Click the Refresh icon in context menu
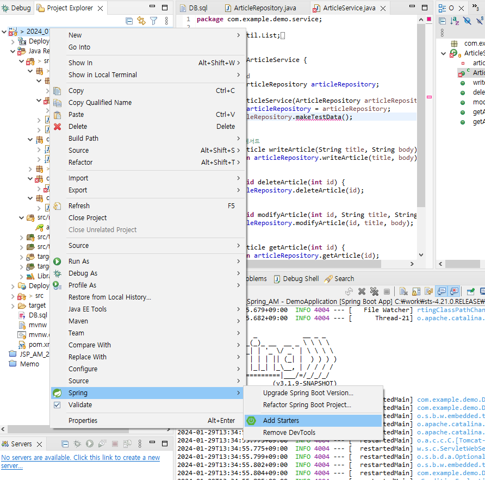 tap(57, 206)
